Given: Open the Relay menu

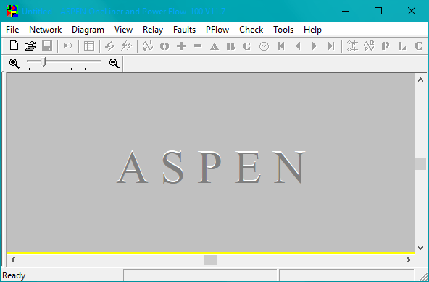Looking at the screenshot, I should coord(153,30).
